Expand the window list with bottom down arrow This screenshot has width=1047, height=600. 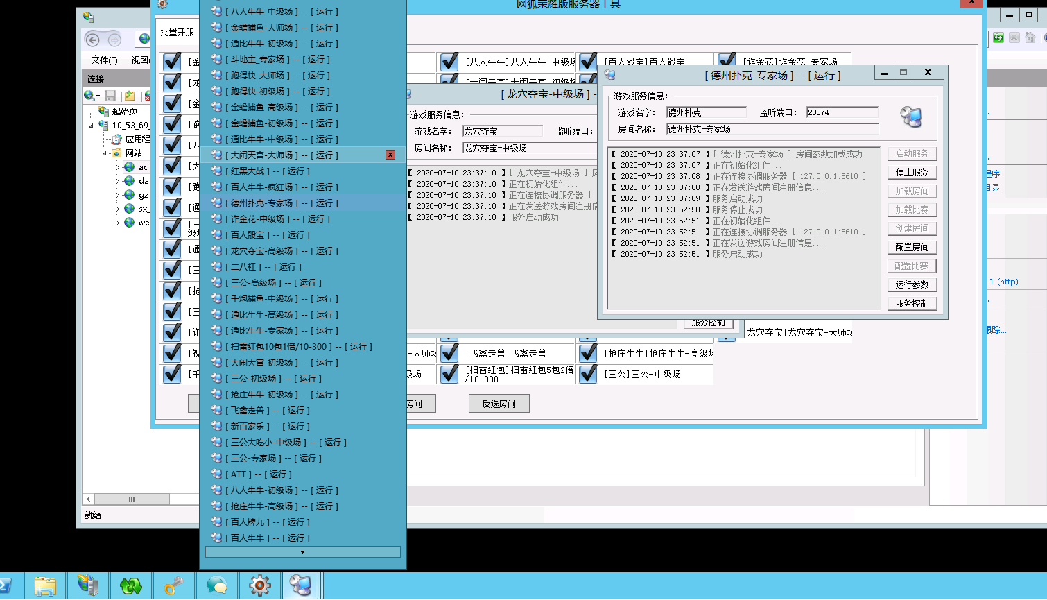[302, 552]
